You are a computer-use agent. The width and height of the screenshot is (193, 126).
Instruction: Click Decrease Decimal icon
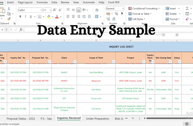click(x=114, y=19)
